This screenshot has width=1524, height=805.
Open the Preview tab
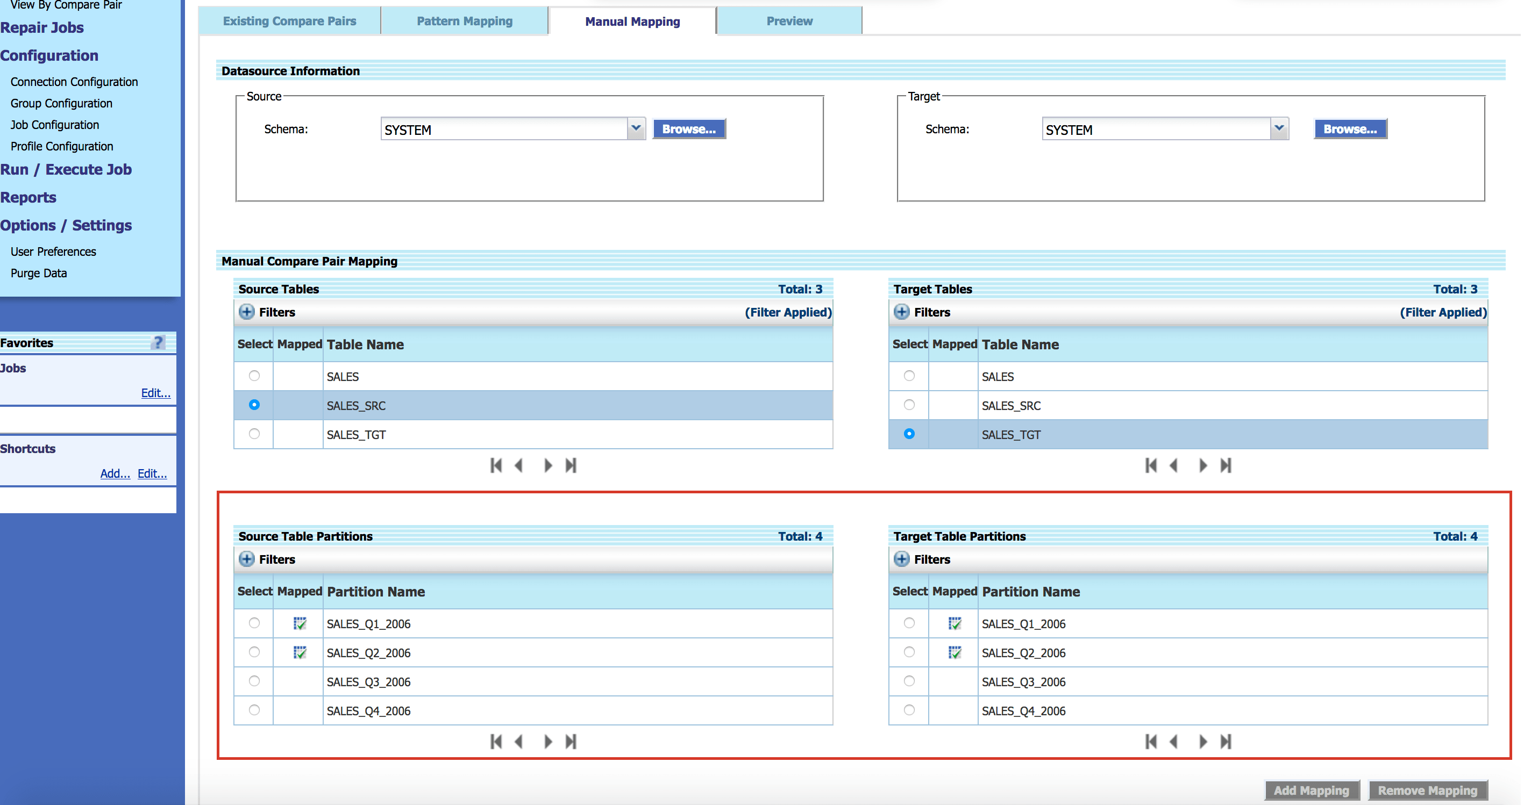(x=789, y=21)
